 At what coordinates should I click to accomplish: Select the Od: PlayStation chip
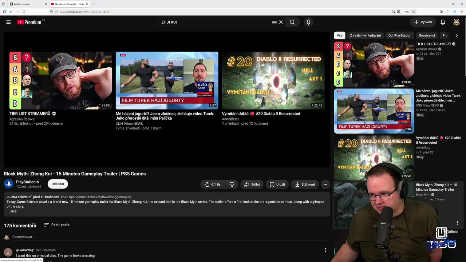pyautogui.click(x=400, y=36)
